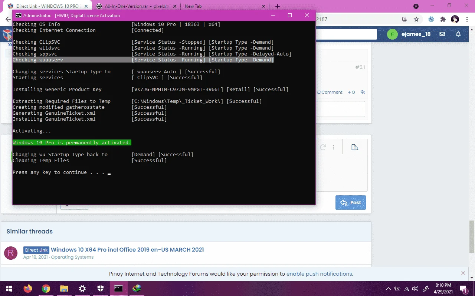This screenshot has height=296, width=475.
Task: Open a new Chrome tab with plus
Action: [x=278, y=6]
